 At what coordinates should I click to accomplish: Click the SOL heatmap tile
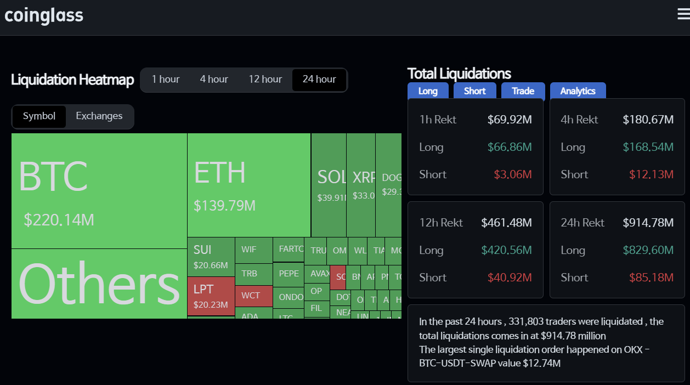coord(329,185)
